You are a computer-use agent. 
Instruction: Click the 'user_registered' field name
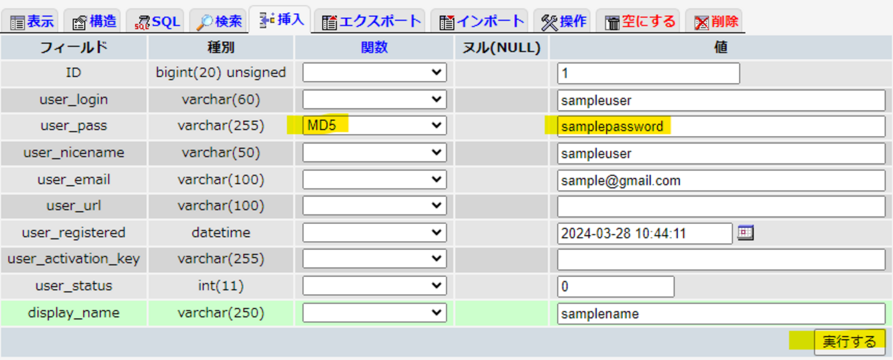pyautogui.click(x=74, y=233)
